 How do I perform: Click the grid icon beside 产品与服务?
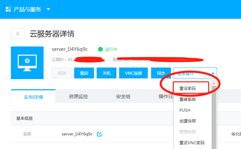[x=8, y=9]
